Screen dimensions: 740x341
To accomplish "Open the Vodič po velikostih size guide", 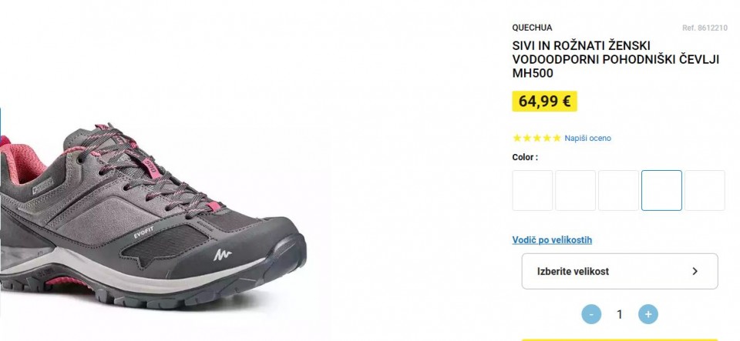I will pyautogui.click(x=552, y=240).
